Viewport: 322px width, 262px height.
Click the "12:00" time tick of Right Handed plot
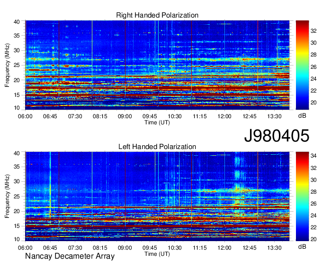pyautogui.click(x=224, y=116)
